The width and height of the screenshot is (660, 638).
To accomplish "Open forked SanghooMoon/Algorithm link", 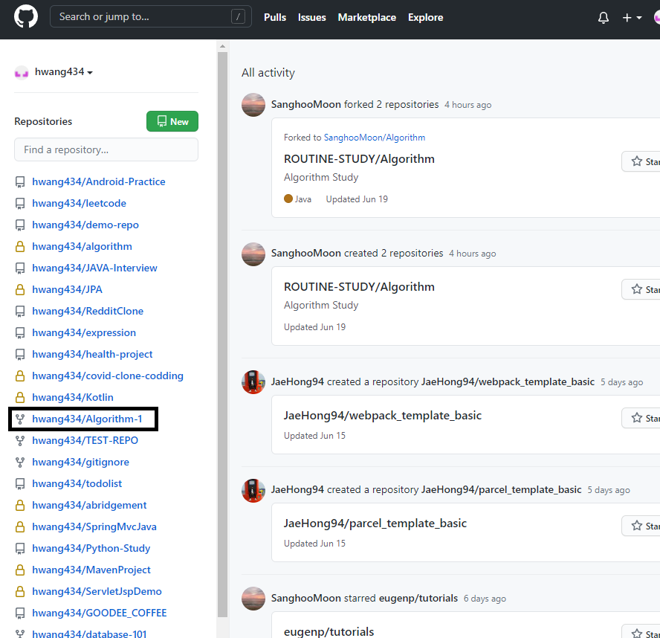I will click(x=374, y=138).
